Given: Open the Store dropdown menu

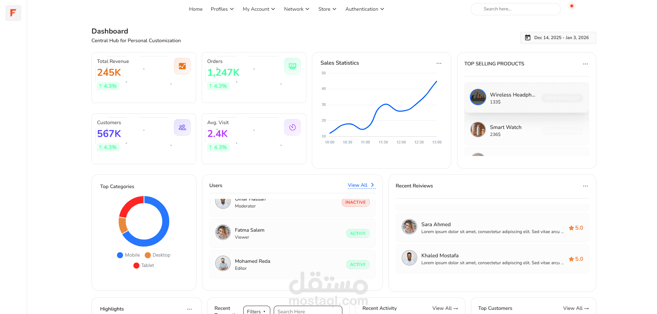Looking at the screenshot, I should click(327, 9).
